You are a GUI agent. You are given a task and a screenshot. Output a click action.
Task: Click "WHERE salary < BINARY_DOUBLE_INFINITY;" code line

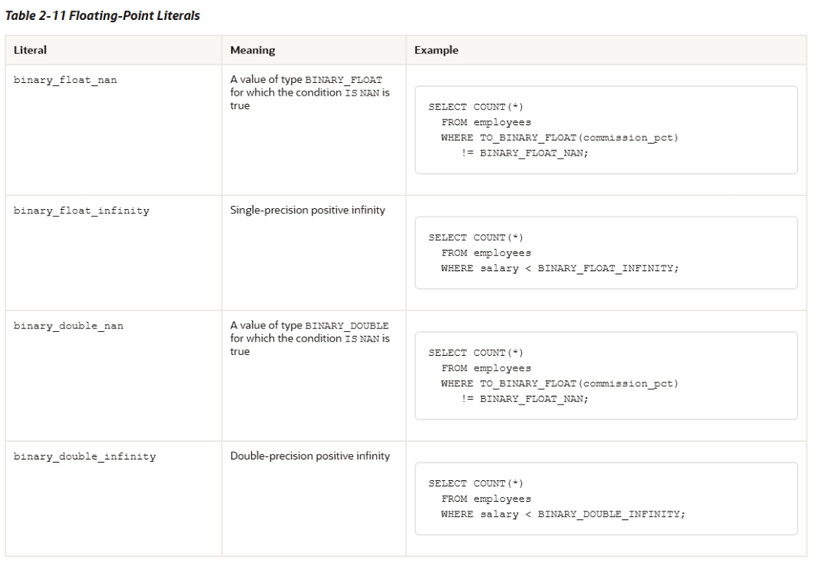[x=563, y=515]
